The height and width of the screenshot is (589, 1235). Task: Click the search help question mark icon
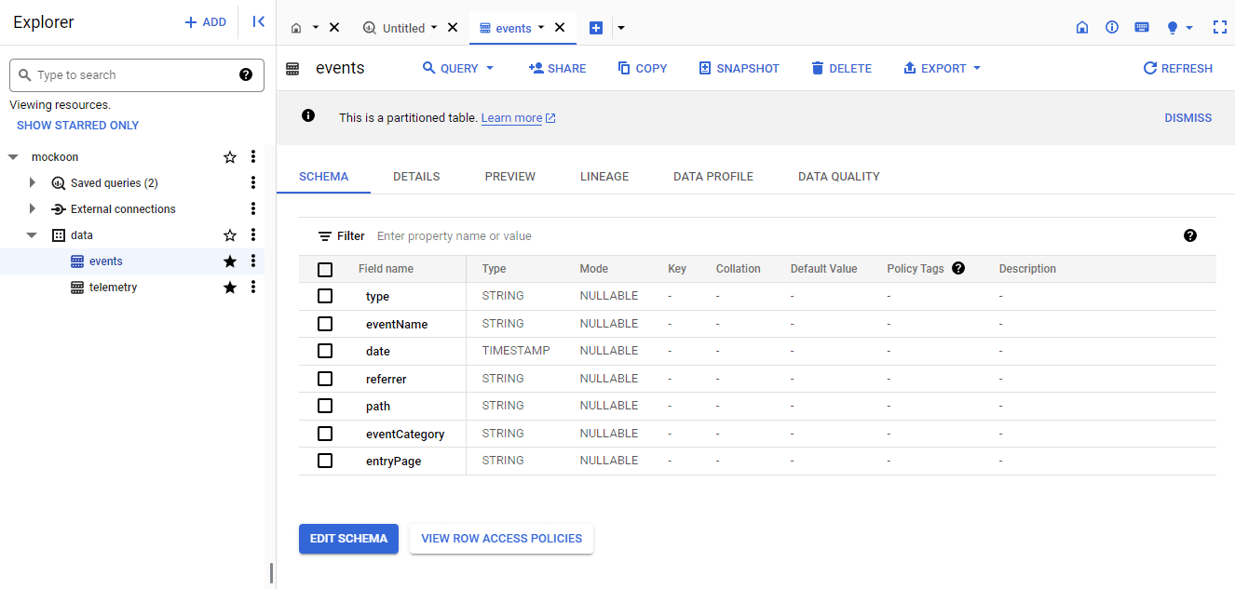246,75
